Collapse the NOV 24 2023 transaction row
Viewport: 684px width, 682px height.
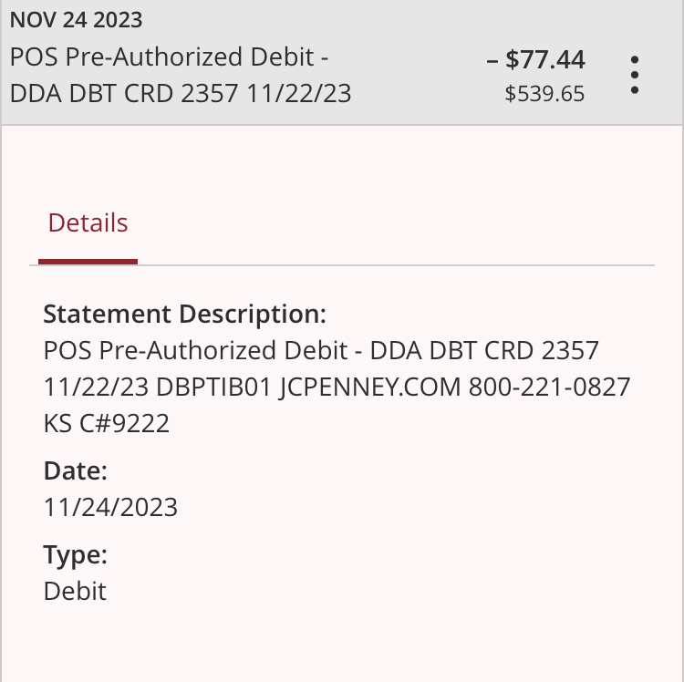pyautogui.click(x=342, y=62)
